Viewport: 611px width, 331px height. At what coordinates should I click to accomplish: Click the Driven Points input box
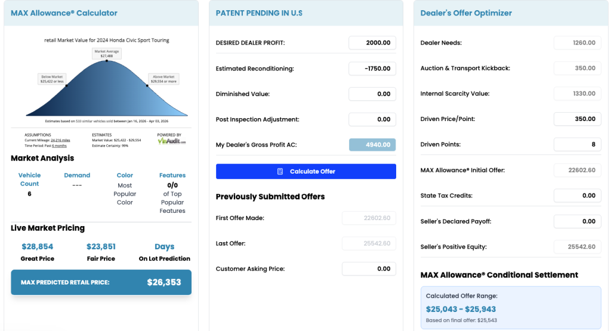[577, 144]
